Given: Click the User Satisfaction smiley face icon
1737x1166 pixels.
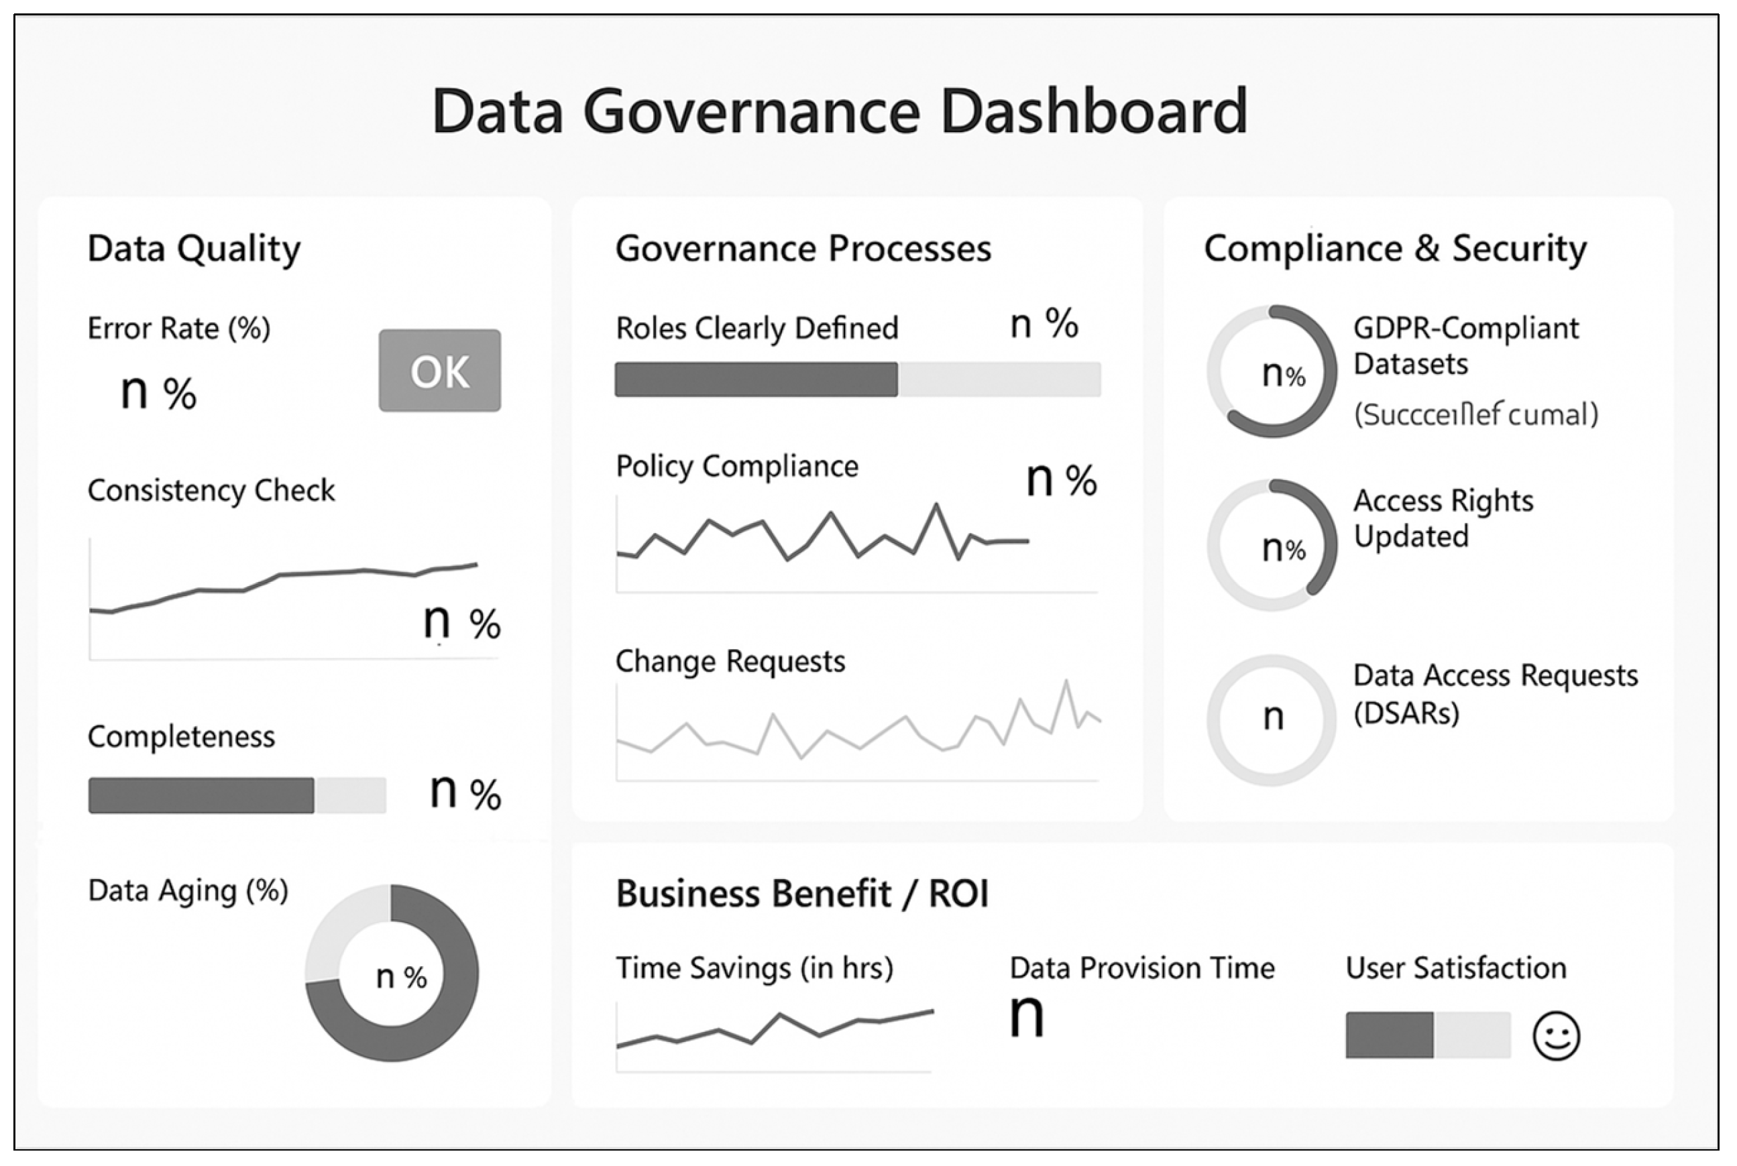Looking at the screenshot, I should click(x=1555, y=1036).
